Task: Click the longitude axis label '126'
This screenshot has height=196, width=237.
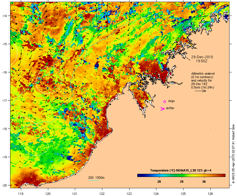Action: point(210,194)
